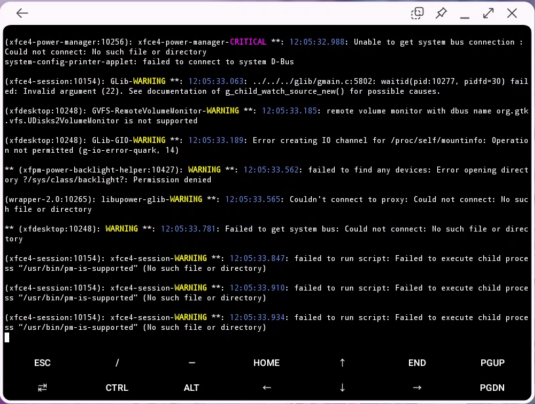Tap the left arrow key
The image size is (535, 404).
[267, 388]
